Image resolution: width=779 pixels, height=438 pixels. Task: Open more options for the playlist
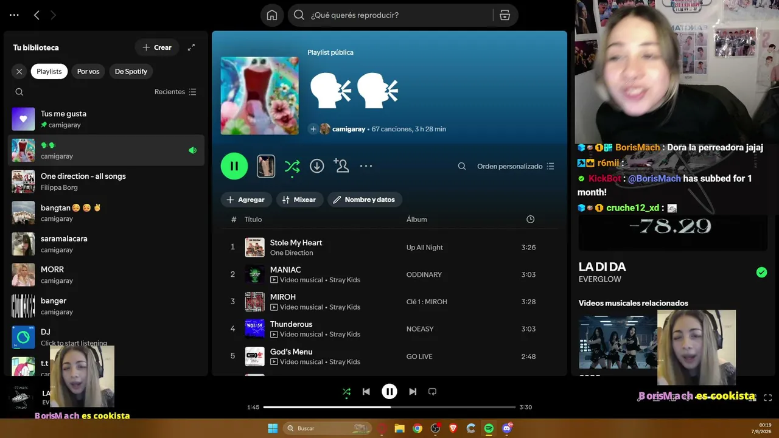click(366, 166)
